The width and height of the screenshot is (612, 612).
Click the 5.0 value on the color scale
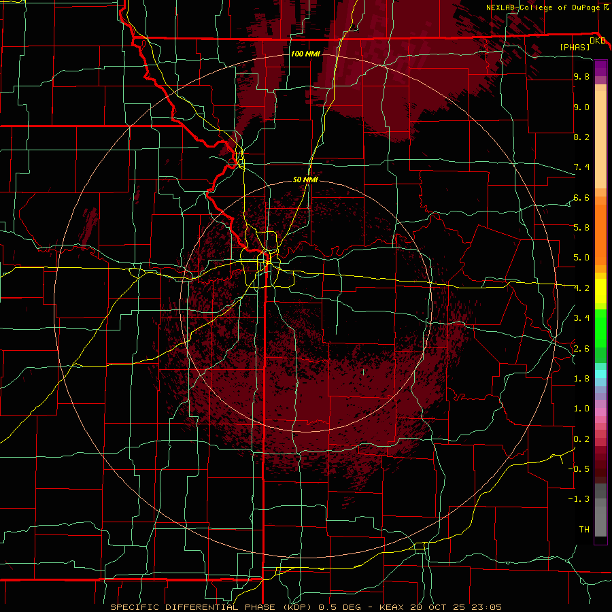(x=581, y=258)
